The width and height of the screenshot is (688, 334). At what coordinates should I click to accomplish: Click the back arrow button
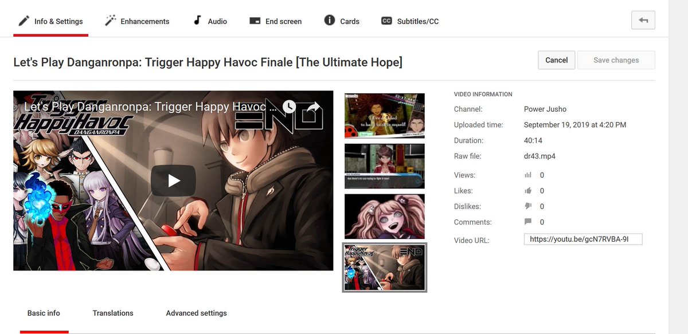tap(643, 20)
